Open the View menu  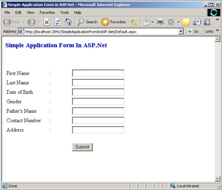(x=31, y=12)
